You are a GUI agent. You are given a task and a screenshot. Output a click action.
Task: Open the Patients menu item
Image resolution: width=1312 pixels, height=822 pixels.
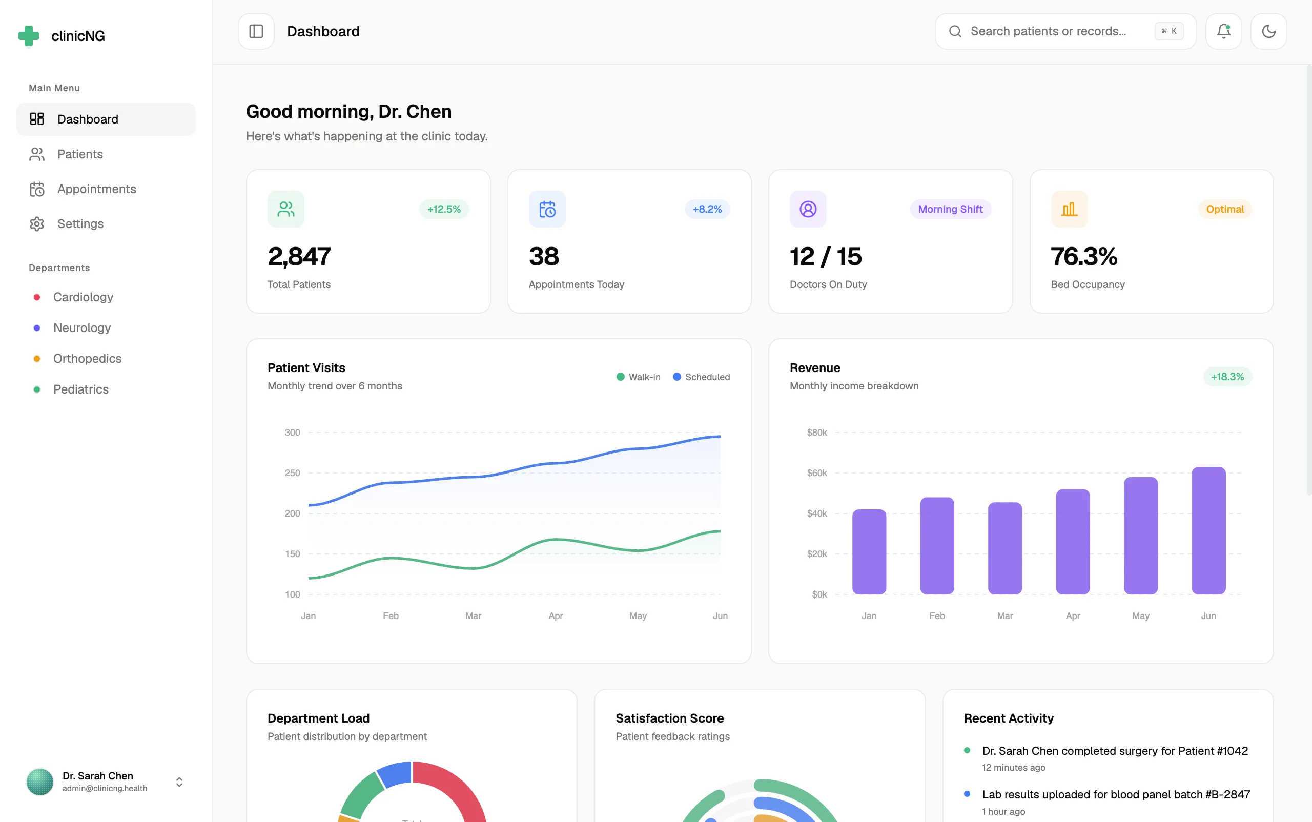pos(106,154)
